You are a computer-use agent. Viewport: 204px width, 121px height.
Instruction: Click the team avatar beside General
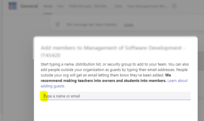[13, 6]
